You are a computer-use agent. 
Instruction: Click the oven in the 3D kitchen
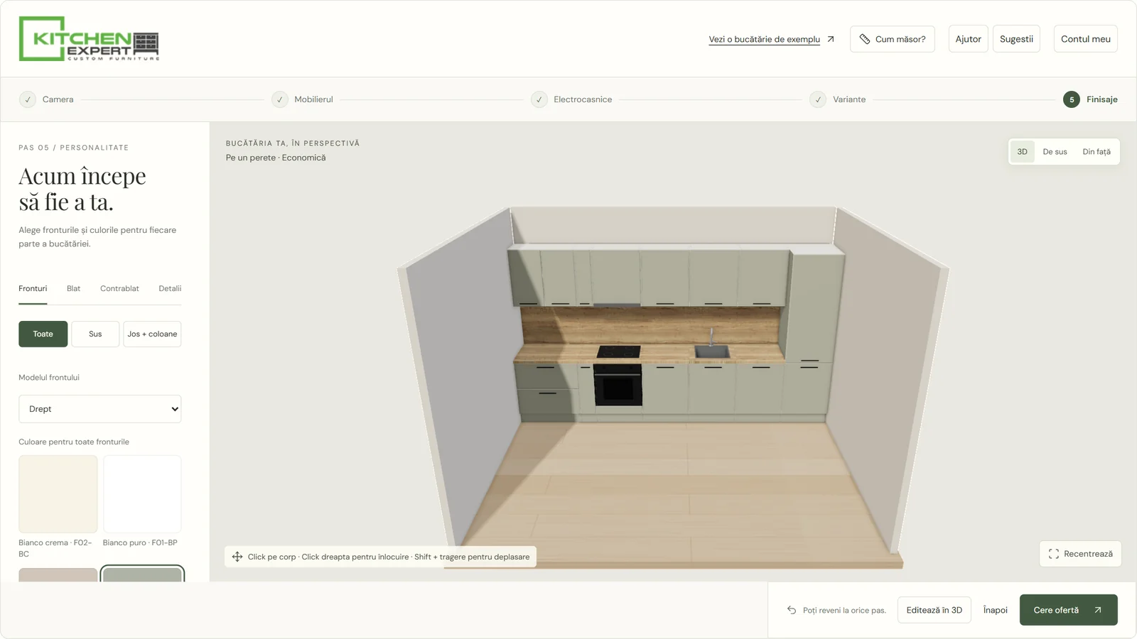[x=618, y=385]
